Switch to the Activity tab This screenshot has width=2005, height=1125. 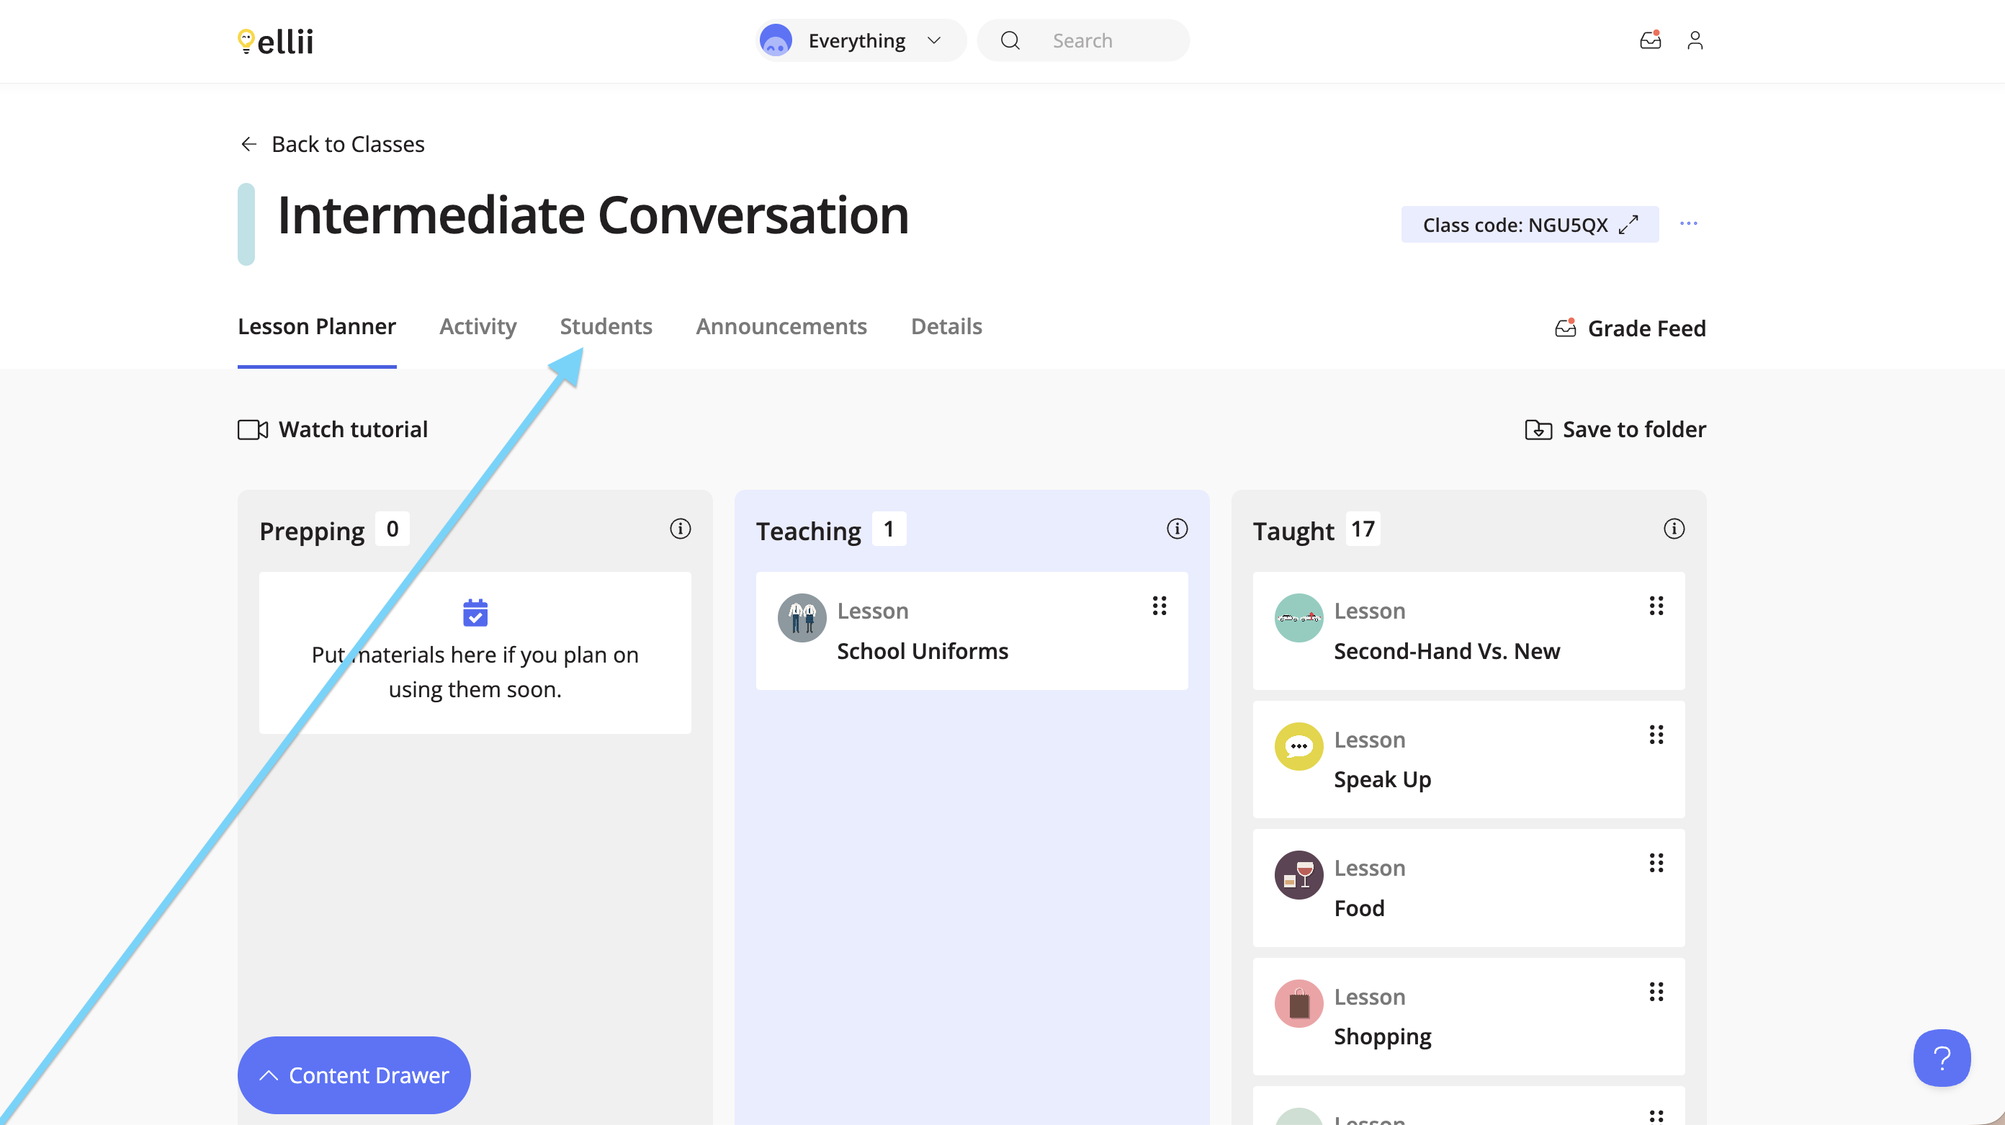pos(478,326)
